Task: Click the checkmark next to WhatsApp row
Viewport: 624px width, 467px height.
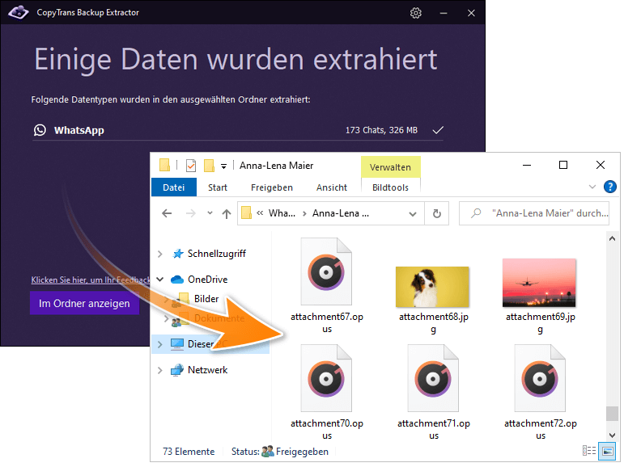Action: coord(438,130)
